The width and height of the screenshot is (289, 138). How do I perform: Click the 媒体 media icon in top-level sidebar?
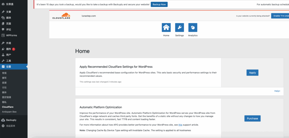tap(3, 18)
